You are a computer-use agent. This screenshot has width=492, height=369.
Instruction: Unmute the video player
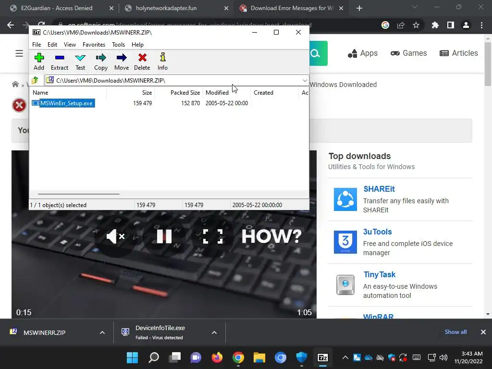coord(116,236)
